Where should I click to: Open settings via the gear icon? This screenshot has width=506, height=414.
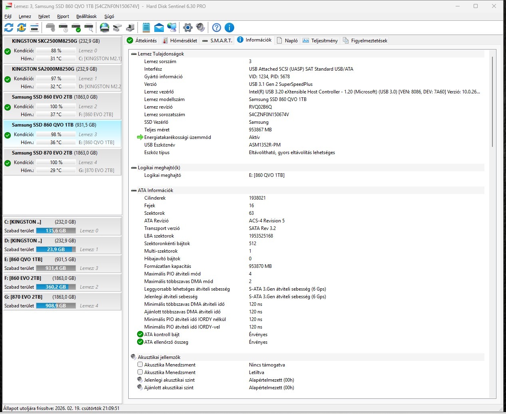pos(187,28)
